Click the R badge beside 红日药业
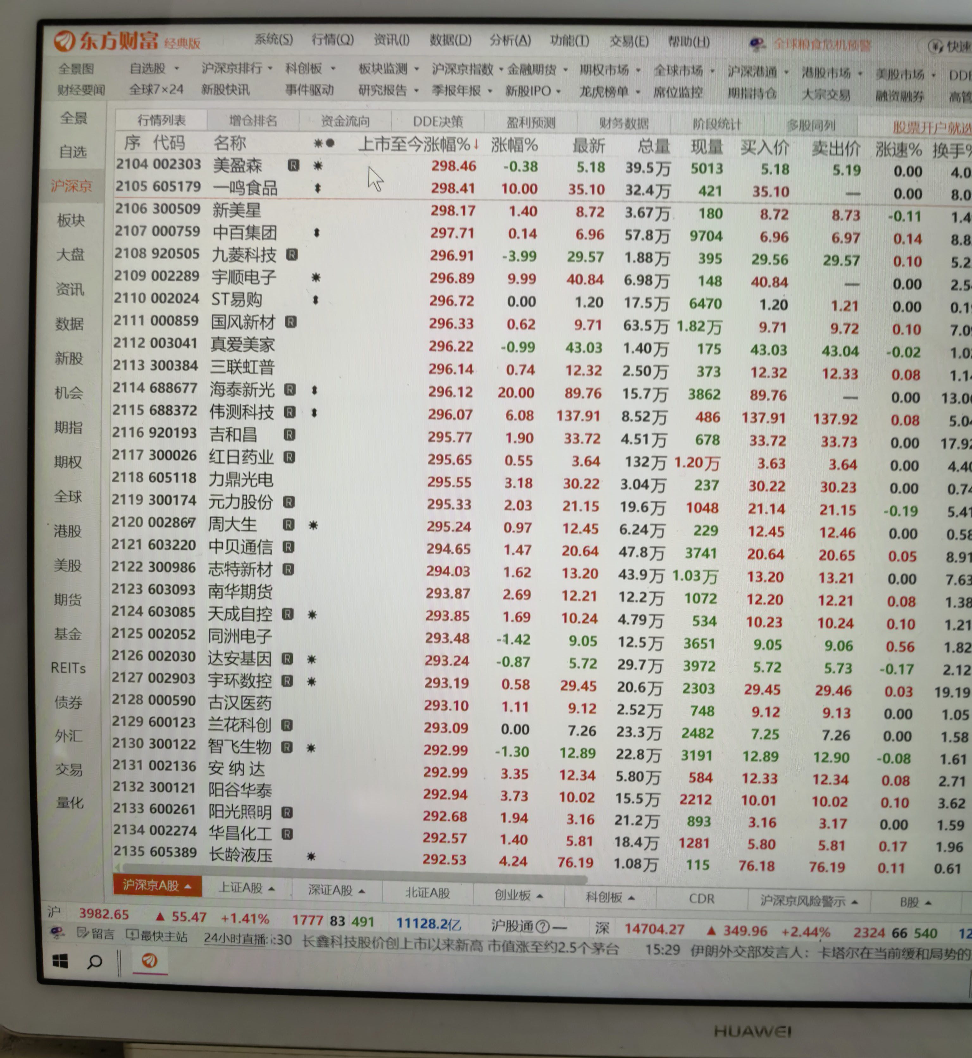Screen dimensions: 972x1058 pos(289,457)
